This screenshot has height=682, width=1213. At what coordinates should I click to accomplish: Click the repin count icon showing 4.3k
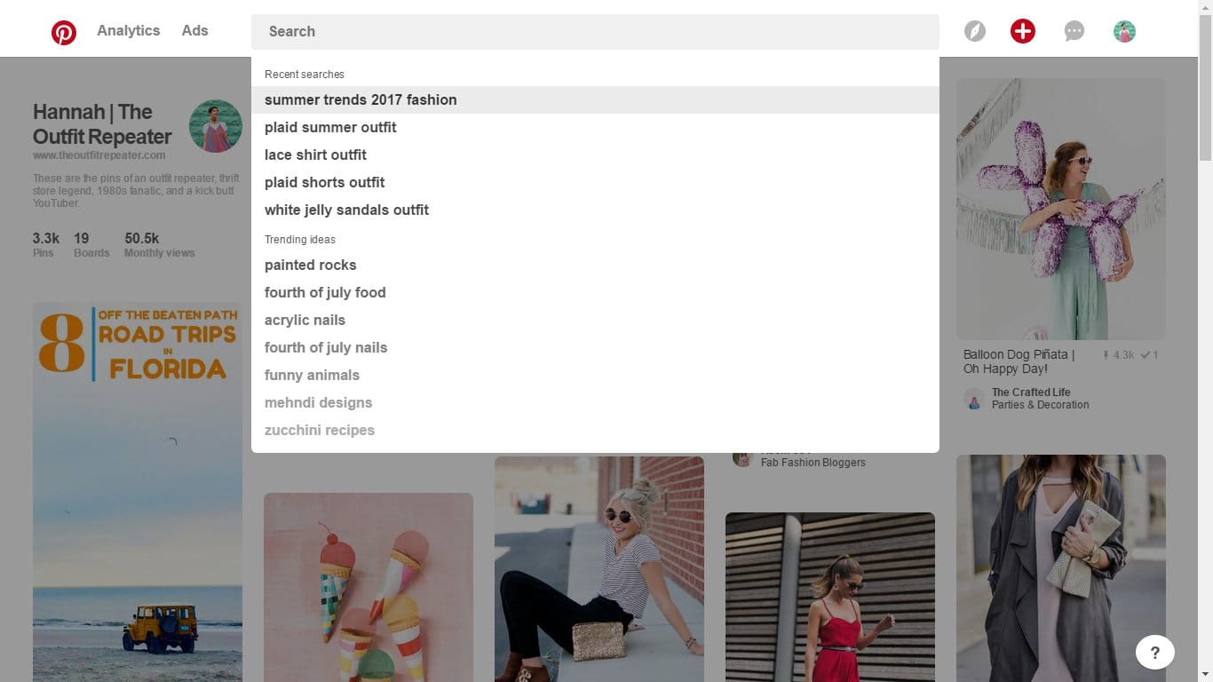click(1106, 354)
